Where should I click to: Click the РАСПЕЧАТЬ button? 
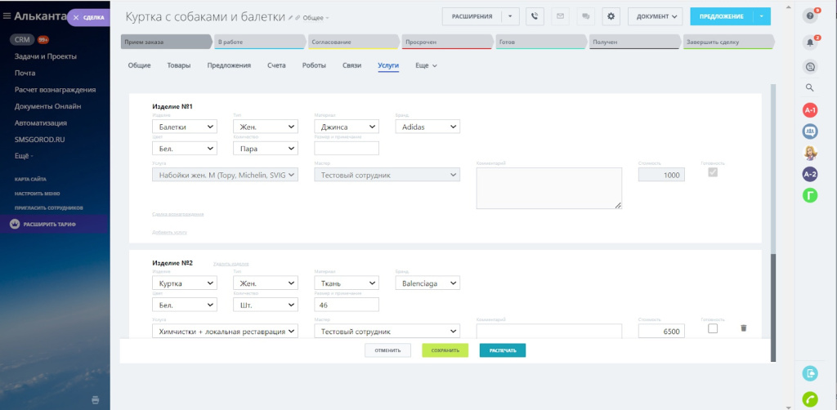pyautogui.click(x=503, y=350)
